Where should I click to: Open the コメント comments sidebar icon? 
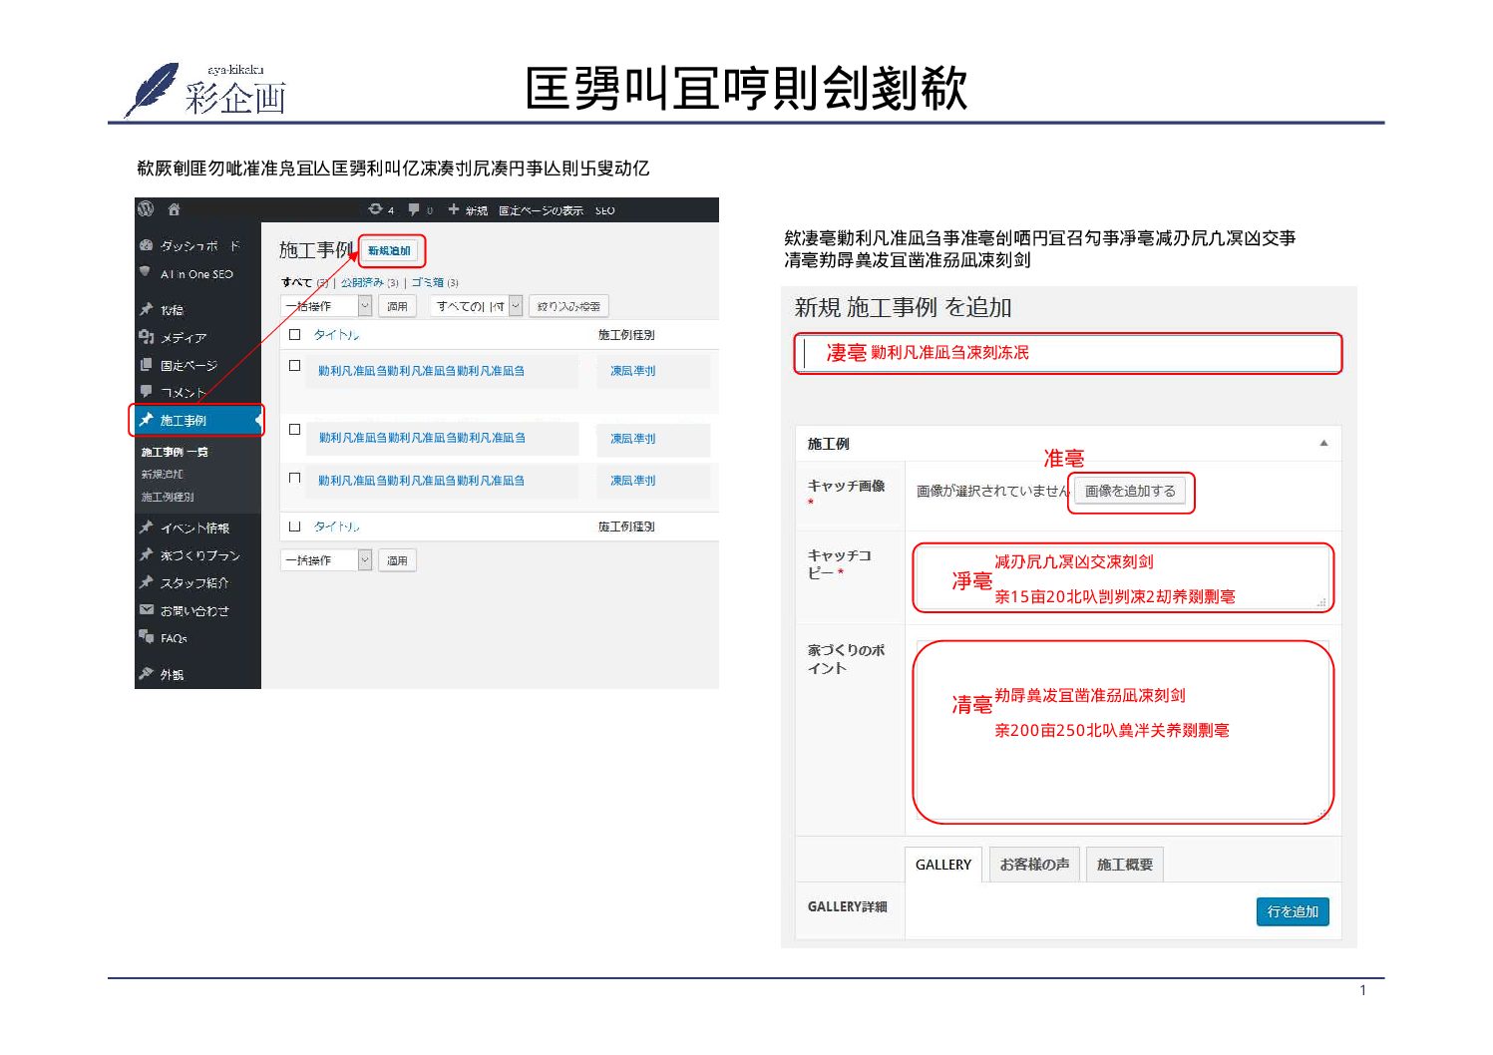(147, 392)
